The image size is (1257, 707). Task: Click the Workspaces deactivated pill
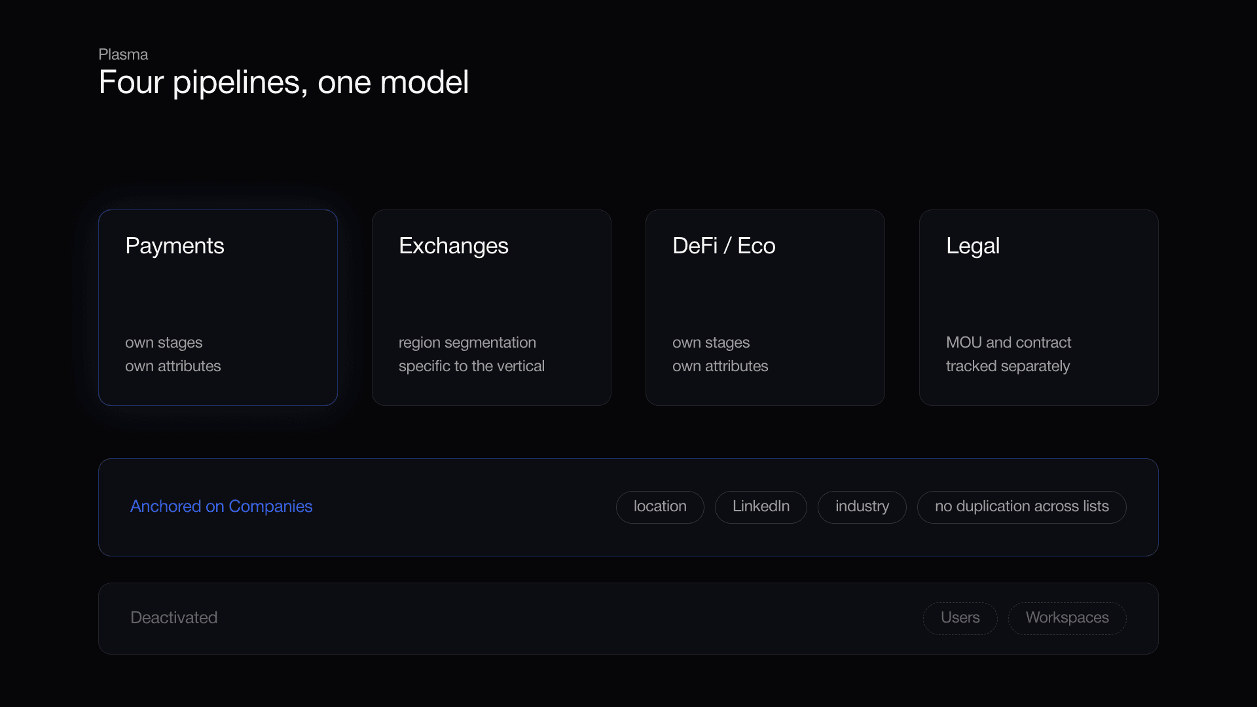tap(1067, 618)
